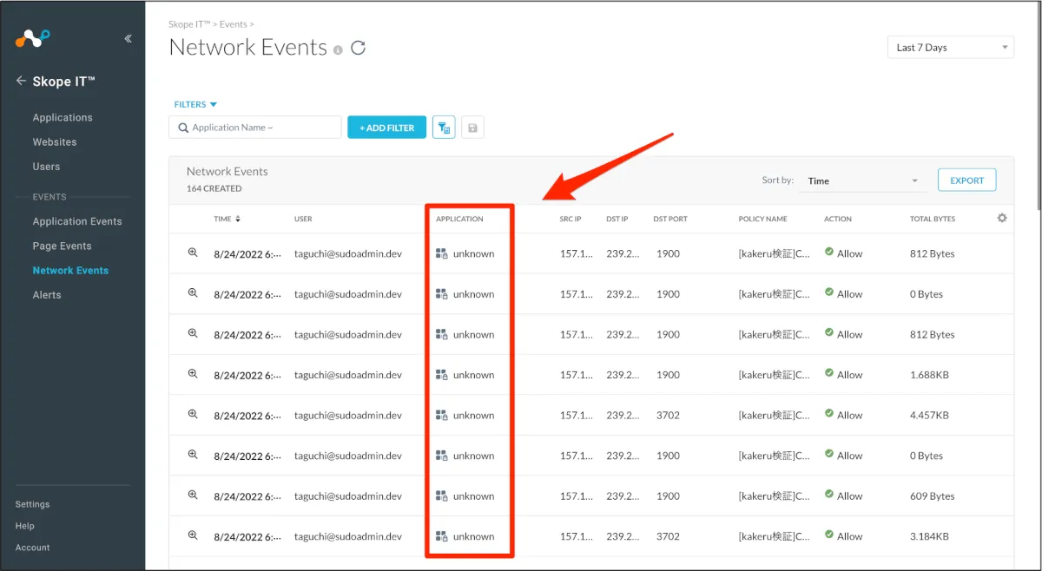The height and width of the screenshot is (571, 1042).
Task: Click the EXPORT button
Action: click(x=966, y=180)
